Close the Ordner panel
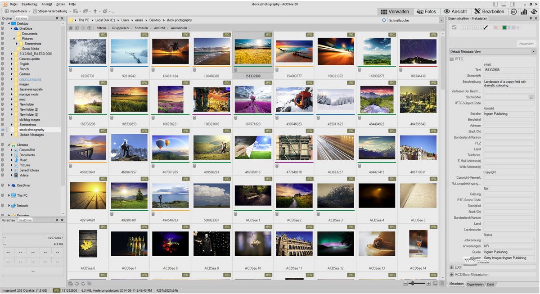The image size is (540, 294). pos(63,18)
